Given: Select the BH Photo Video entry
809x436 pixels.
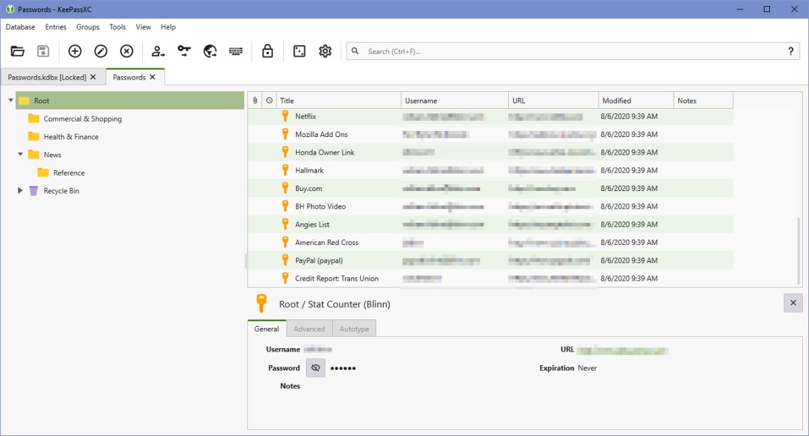Looking at the screenshot, I should (x=490, y=207).
